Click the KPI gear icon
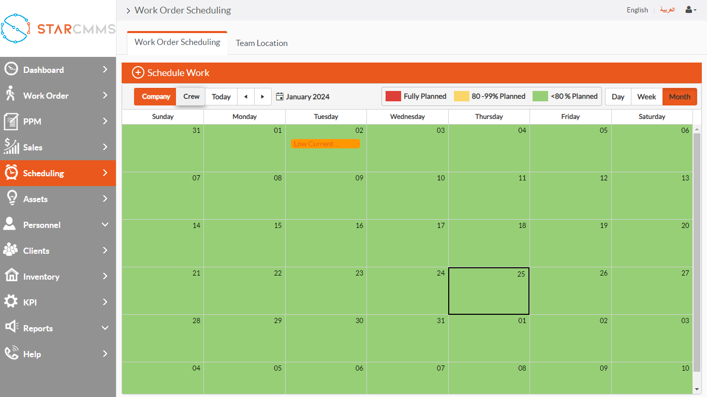The width and height of the screenshot is (707, 397). 11,301
